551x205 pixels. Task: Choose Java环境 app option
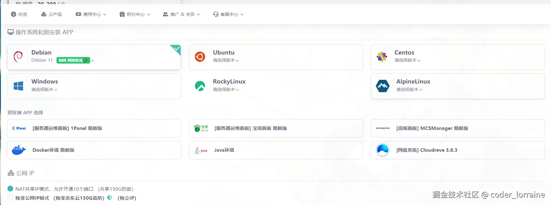276,150
